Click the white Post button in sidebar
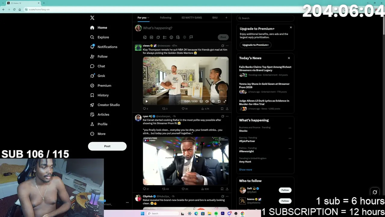This screenshot has height=217, width=385. 107,146
